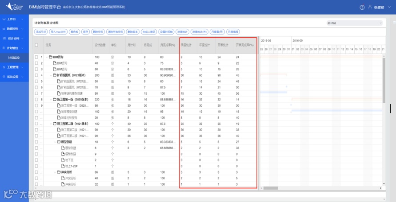Click file icon of 地库模型创建 row

(59, 111)
